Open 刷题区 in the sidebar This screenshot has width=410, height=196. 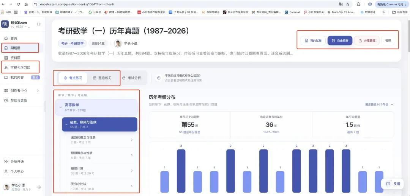21,48
